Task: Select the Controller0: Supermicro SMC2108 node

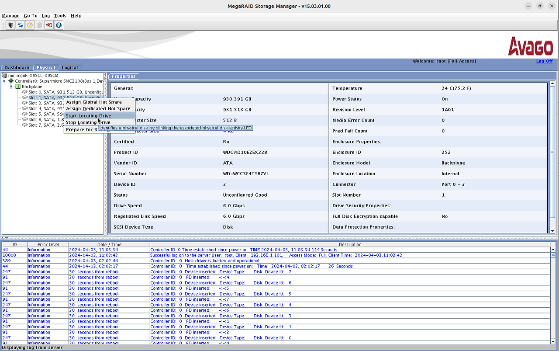Action: coord(59,81)
